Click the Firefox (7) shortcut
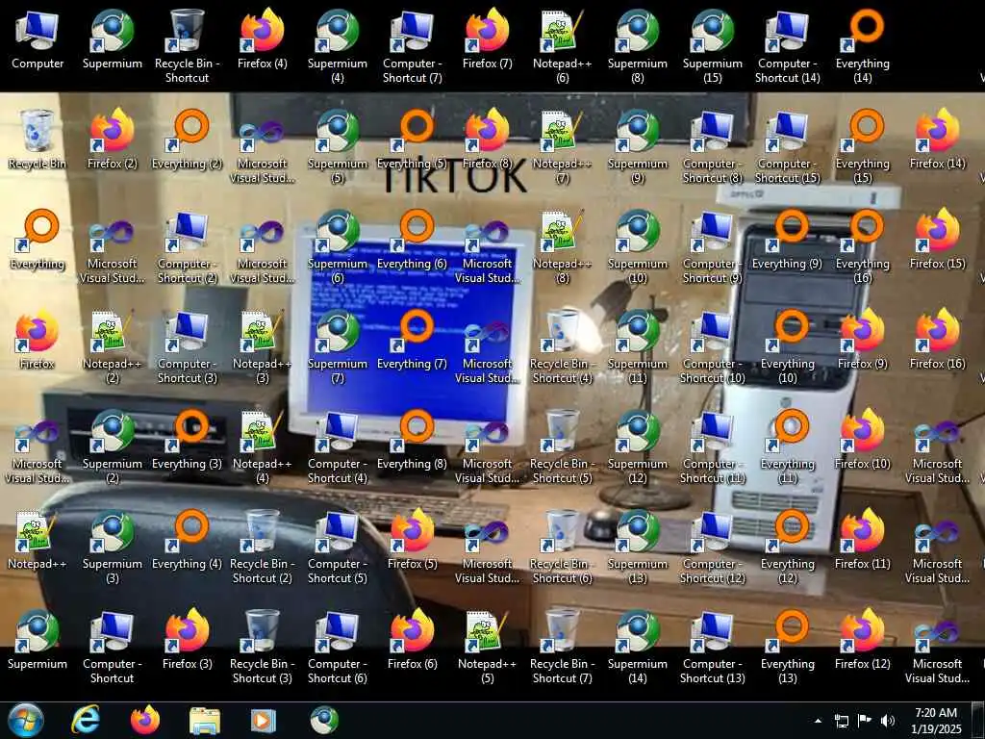This screenshot has width=985, height=739. click(x=488, y=40)
